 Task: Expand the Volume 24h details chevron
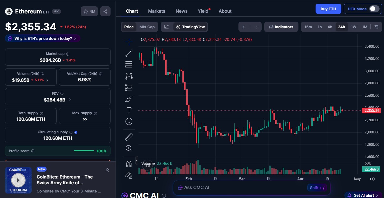47,80
